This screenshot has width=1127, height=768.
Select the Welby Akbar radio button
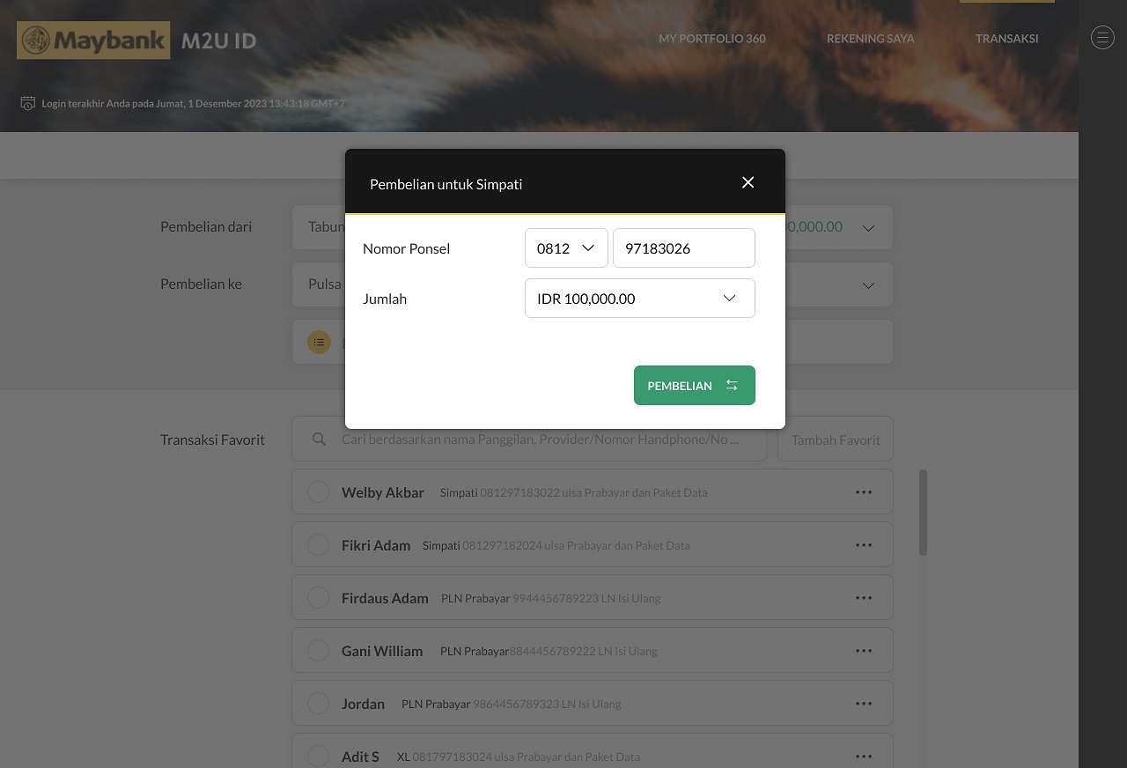(x=318, y=492)
